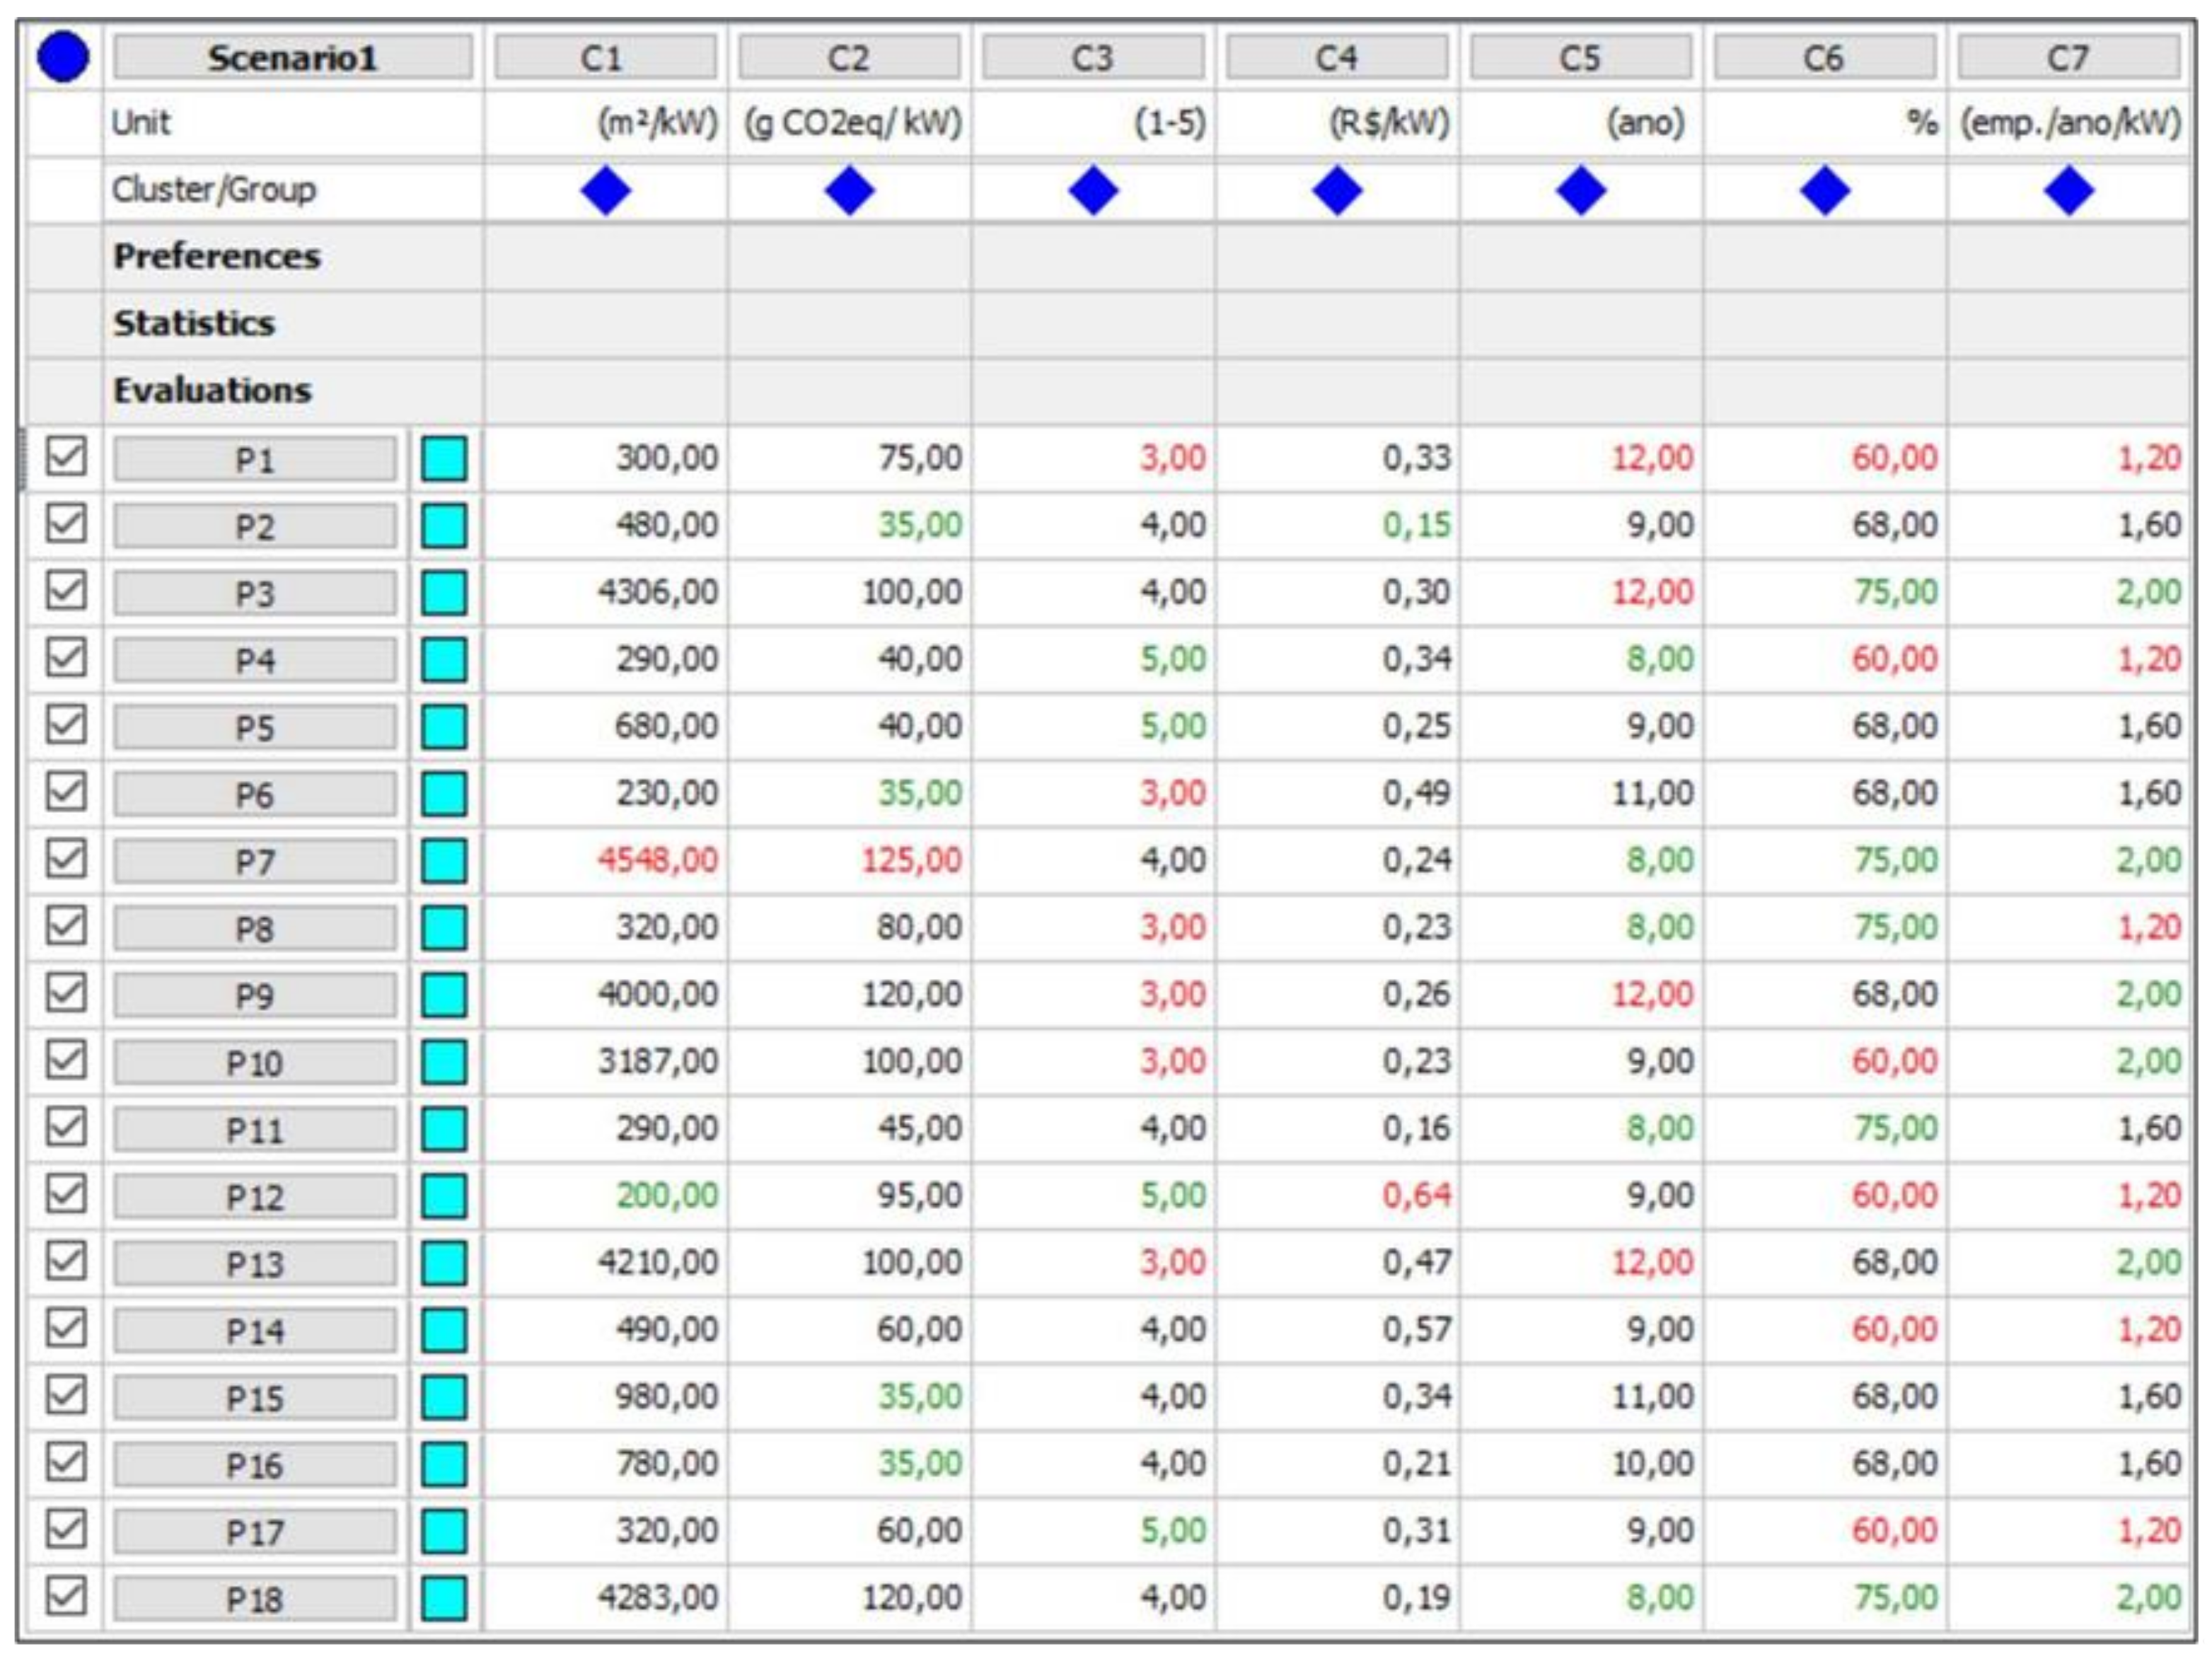This screenshot has height=1661, width=2212.
Task: Select the P12 action name button
Action: tap(255, 1197)
